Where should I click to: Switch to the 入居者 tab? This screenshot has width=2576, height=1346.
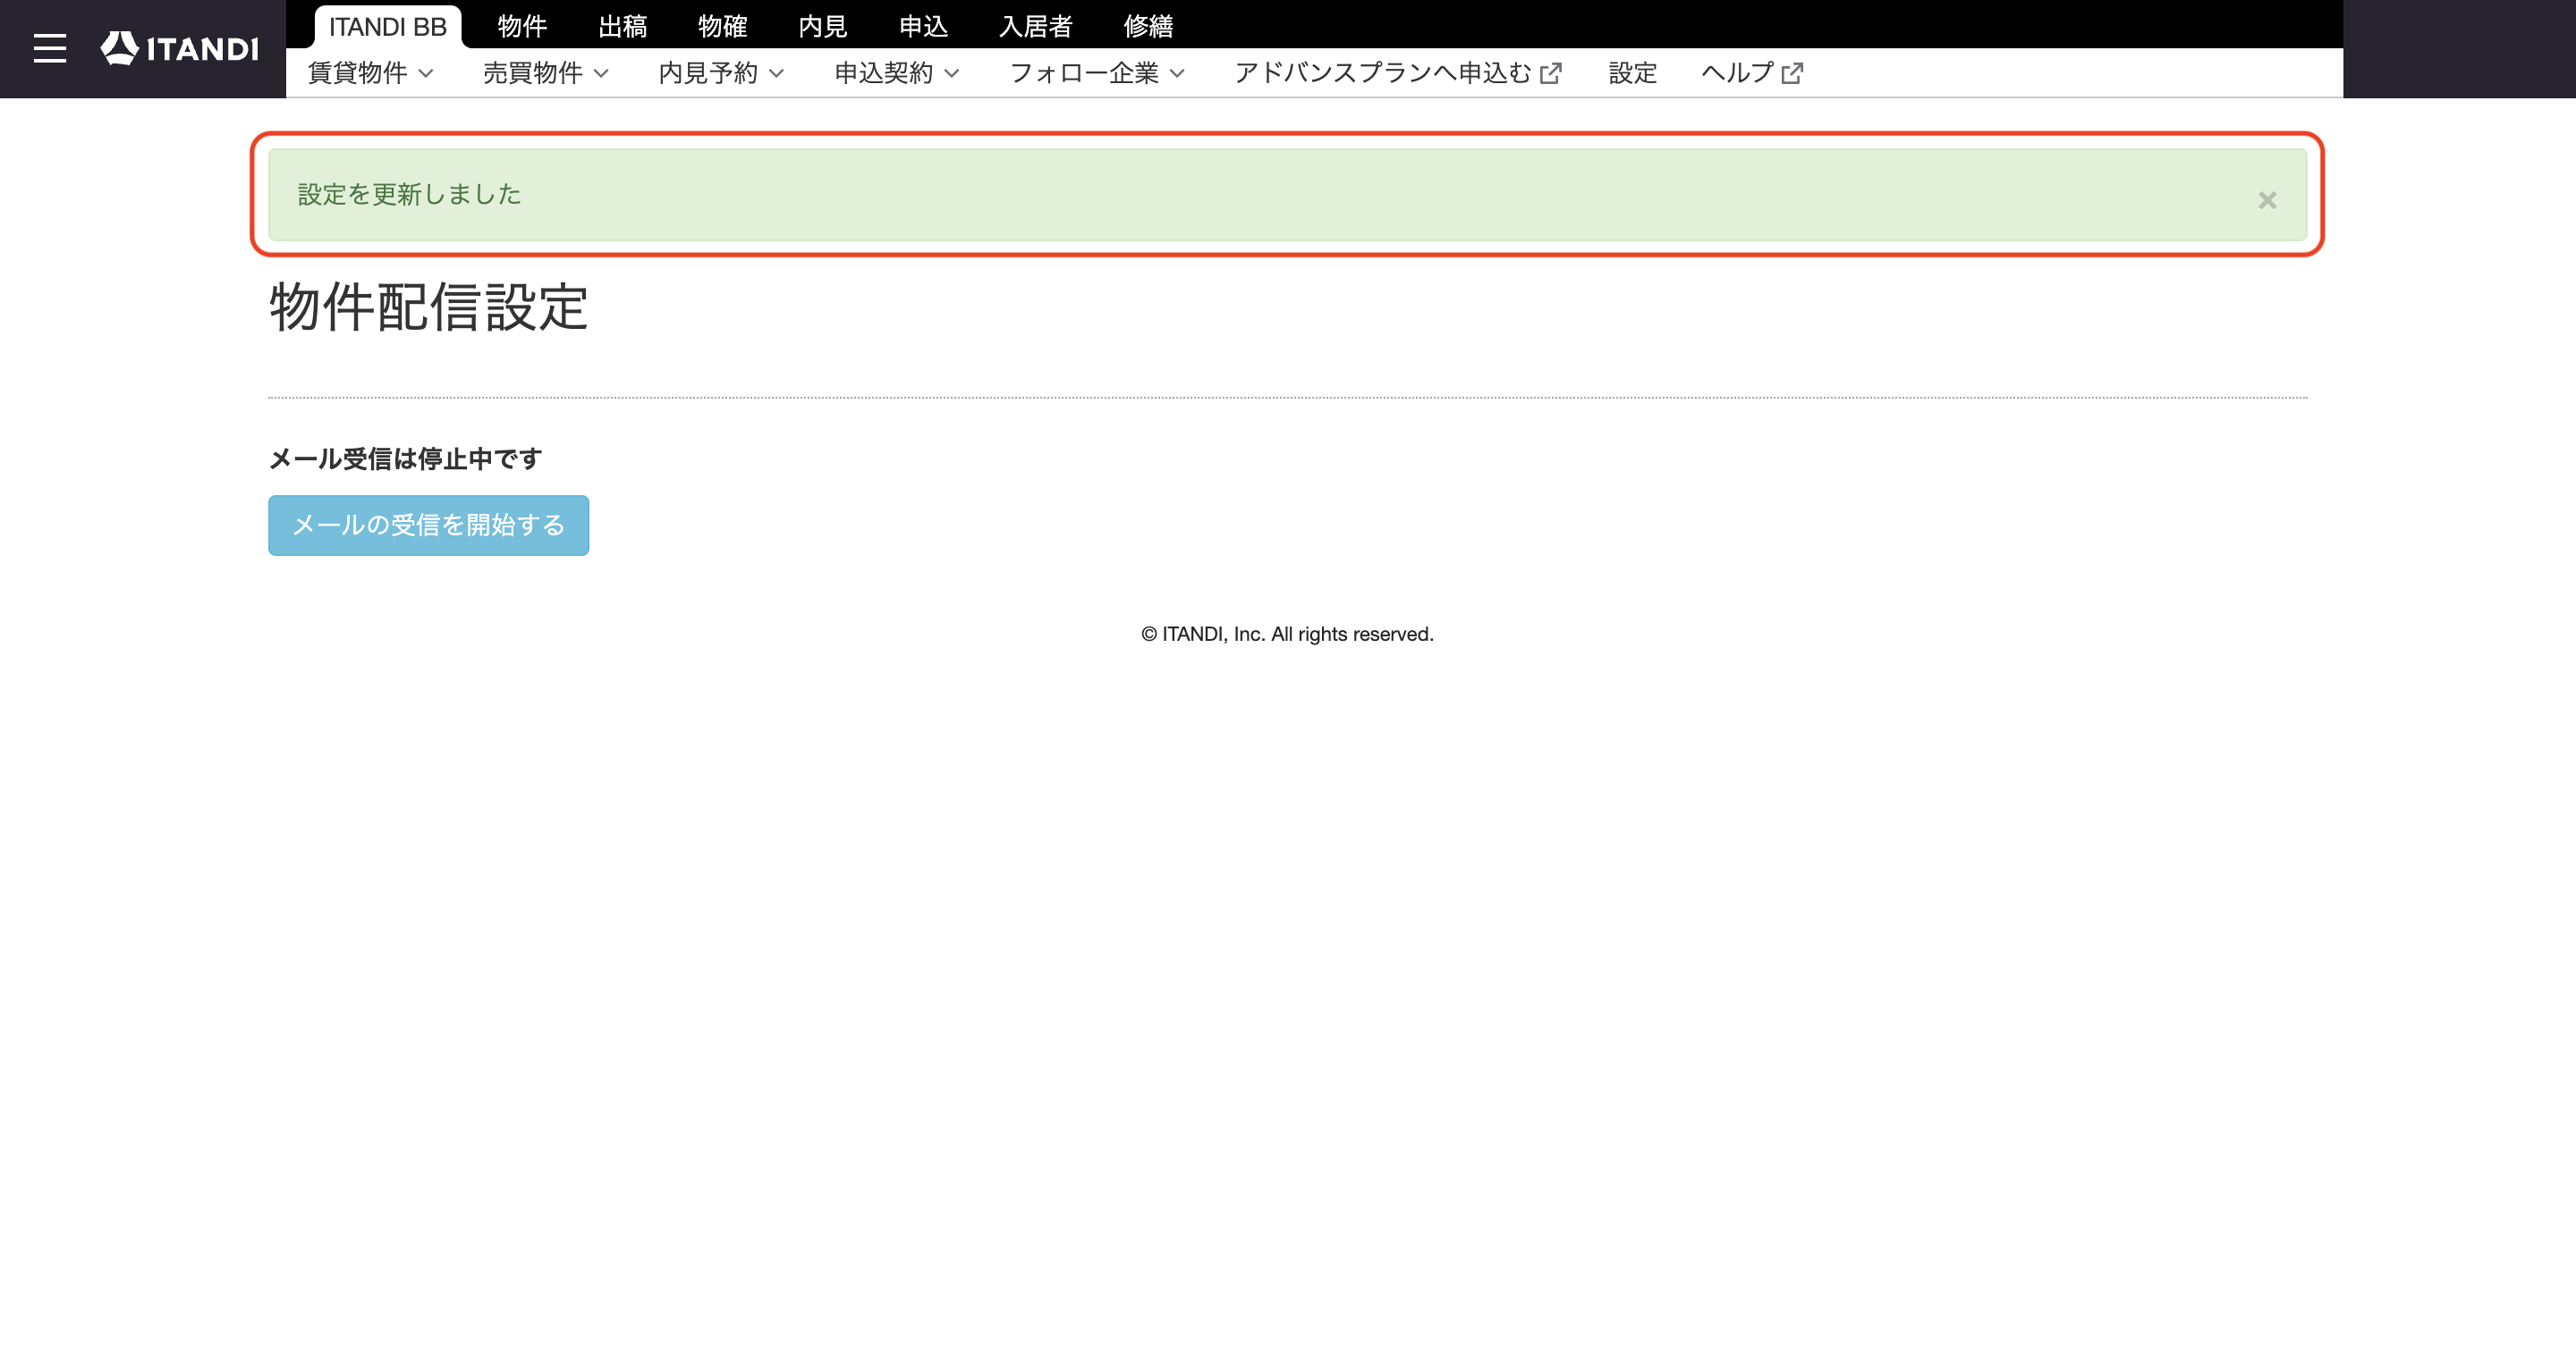[x=1035, y=26]
